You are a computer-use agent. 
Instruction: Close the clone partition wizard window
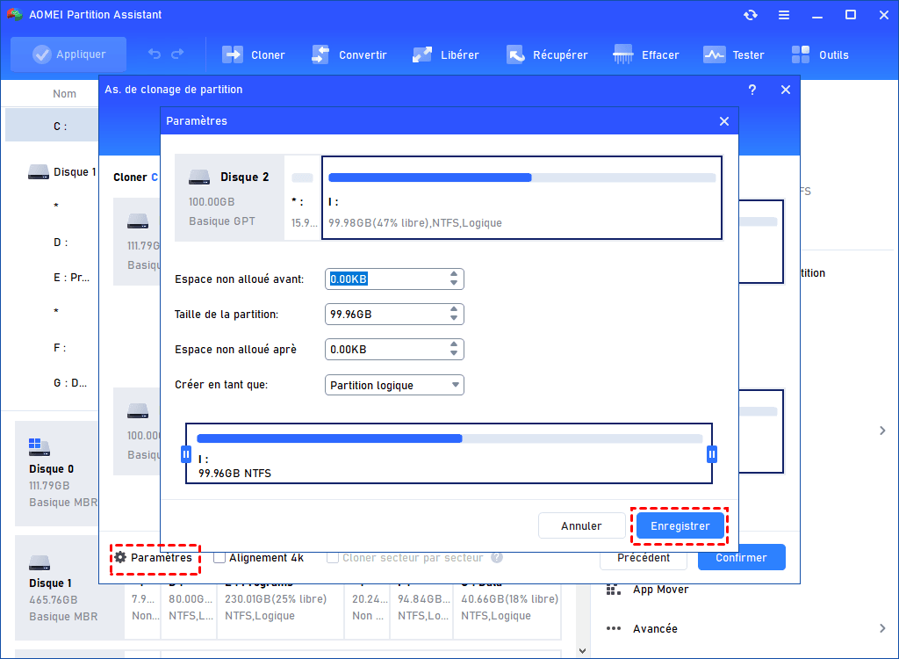(786, 90)
